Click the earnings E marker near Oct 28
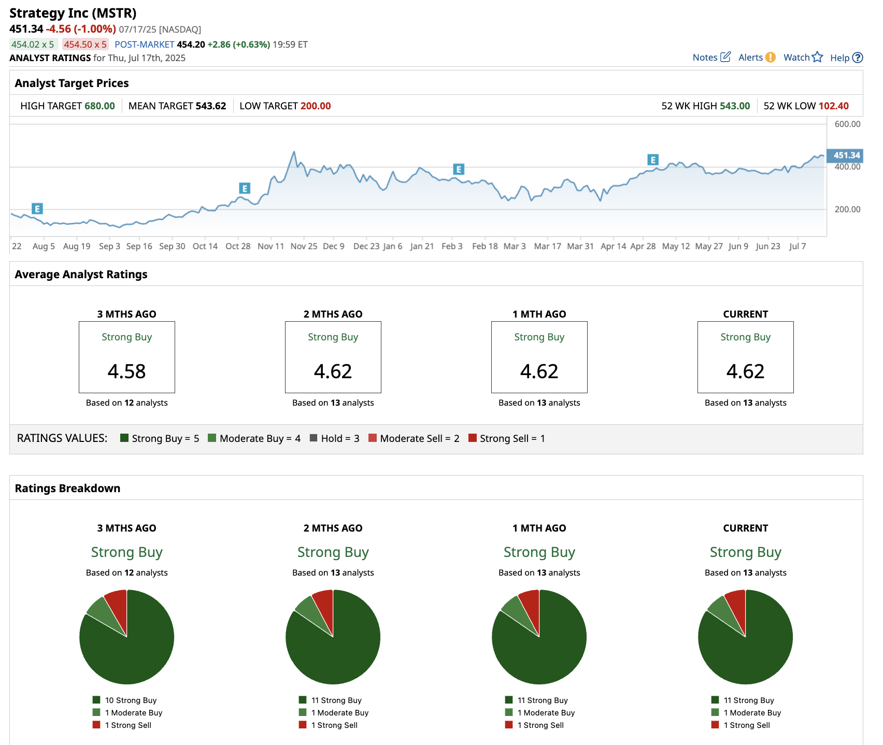This screenshot has width=883, height=745. [245, 188]
